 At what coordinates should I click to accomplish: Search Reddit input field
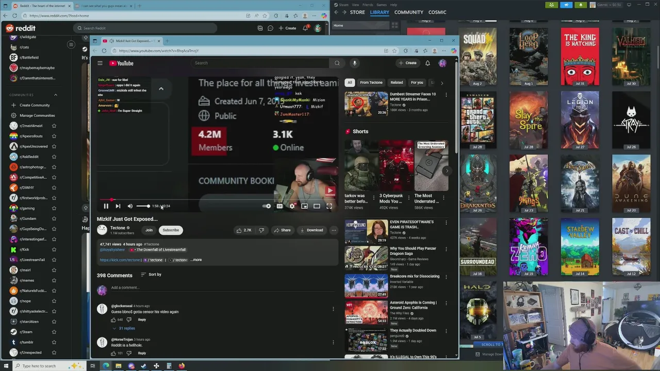146,28
